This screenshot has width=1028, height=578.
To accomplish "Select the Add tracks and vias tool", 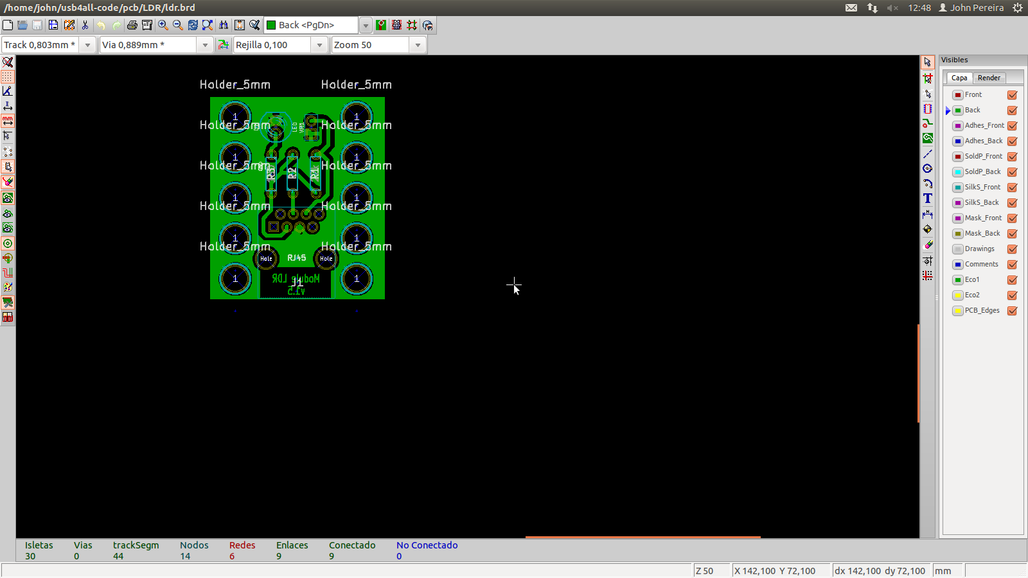I will coord(928,123).
